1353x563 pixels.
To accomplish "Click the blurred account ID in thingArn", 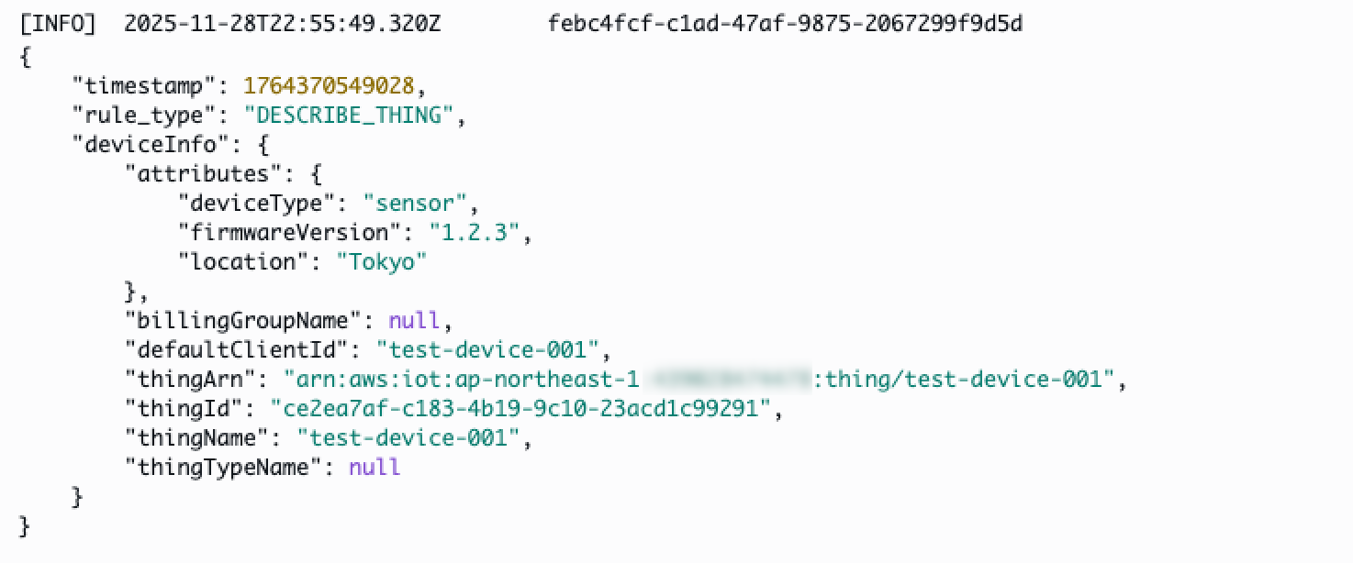I will pyautogui.click(x=730, y=380).
